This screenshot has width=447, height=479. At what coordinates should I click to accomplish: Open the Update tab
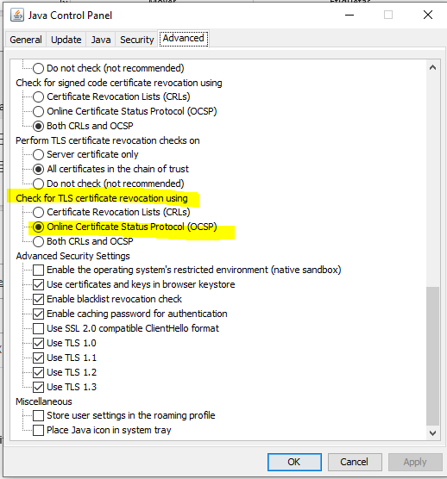coord(66,40)
